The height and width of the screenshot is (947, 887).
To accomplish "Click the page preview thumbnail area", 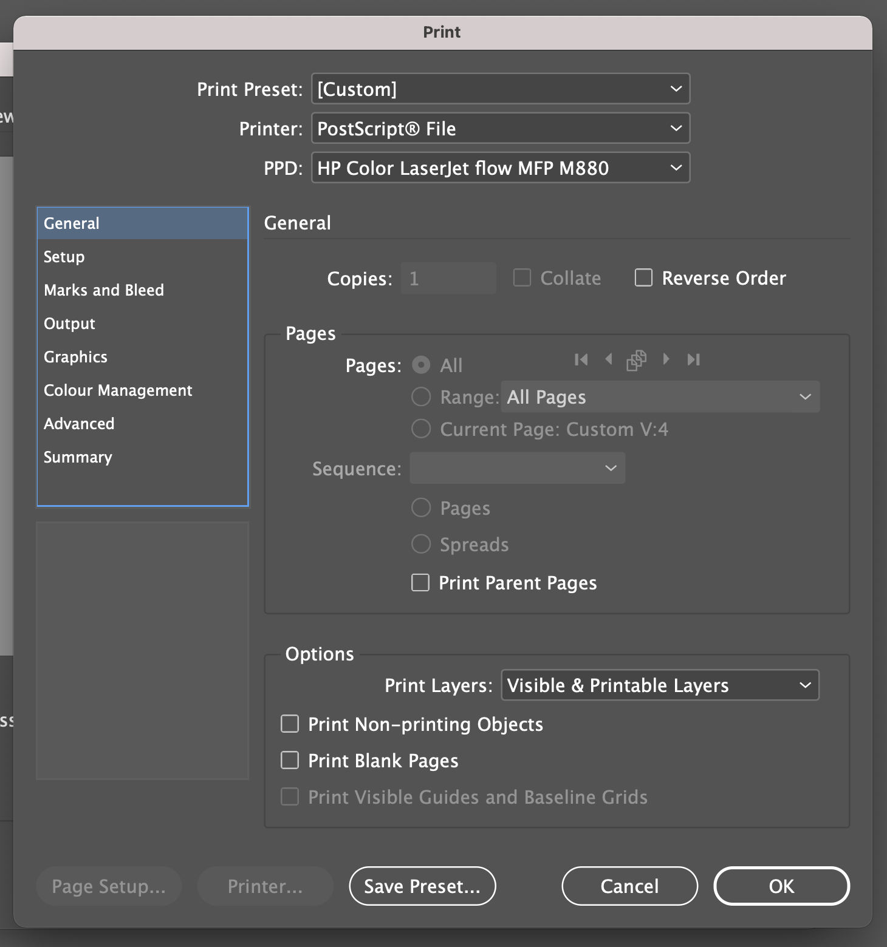I will click(143, 650).
